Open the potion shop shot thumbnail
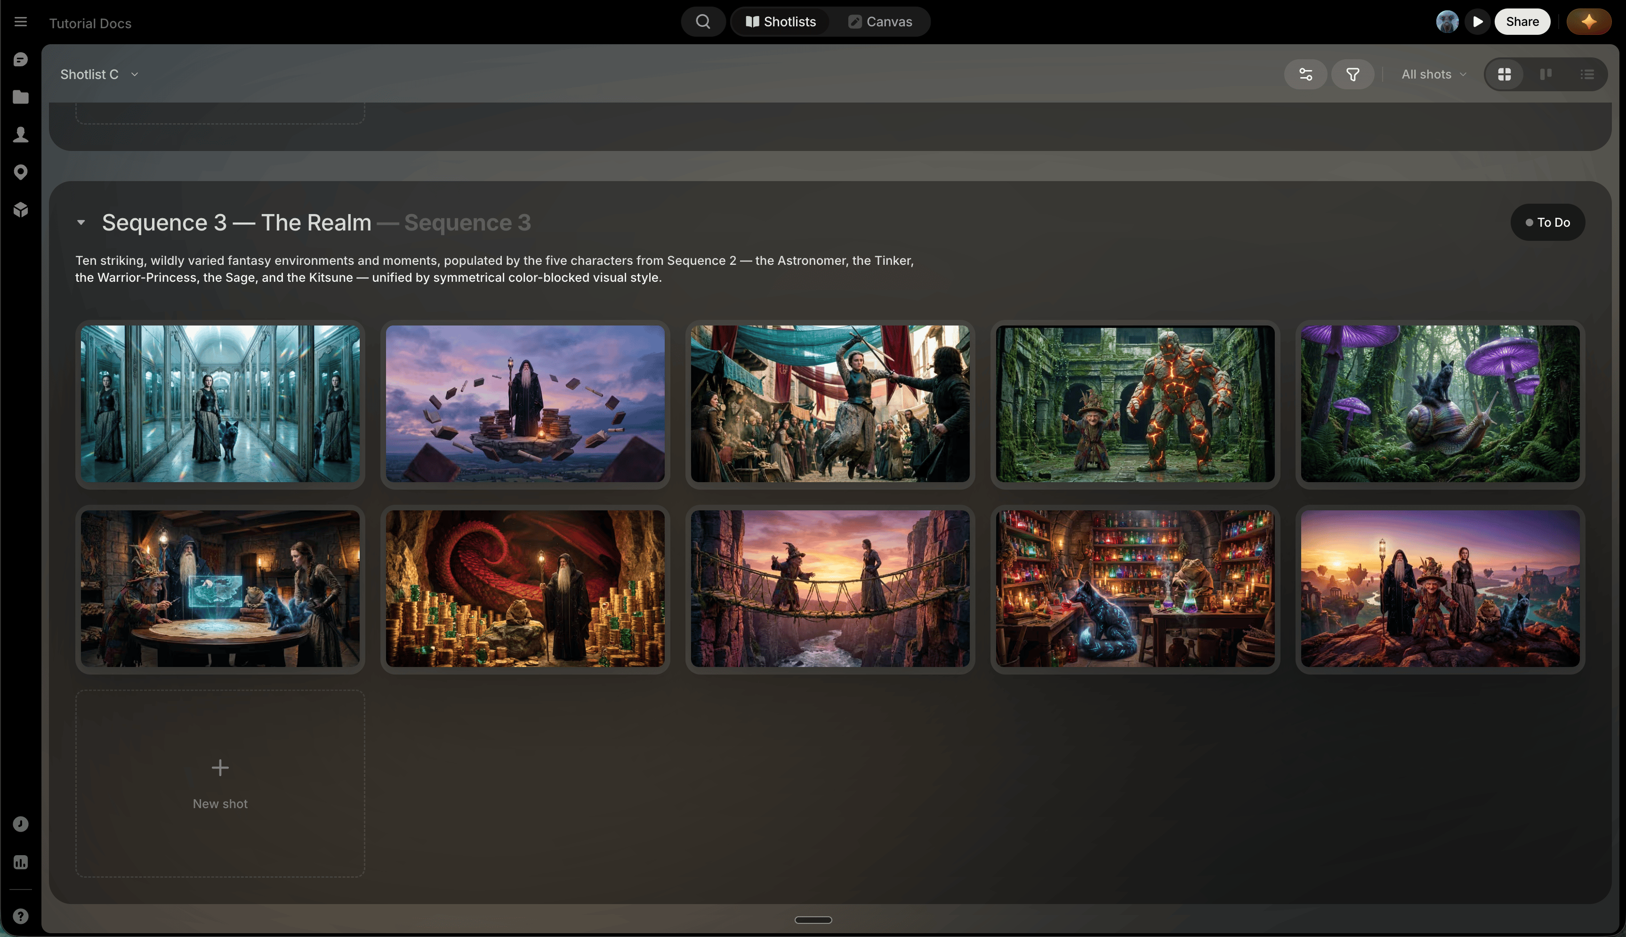Image resolution: width=1626 pixels, height=937 pixels. [1135, 589]
